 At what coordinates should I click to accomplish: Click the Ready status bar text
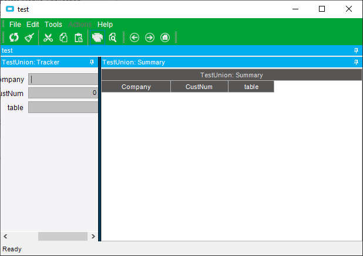point(12,249)
